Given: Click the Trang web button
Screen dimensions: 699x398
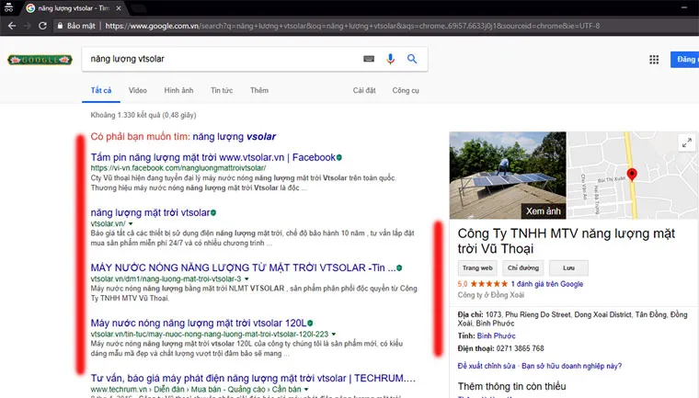Looking at the screenshot, I should click(477, 267).
